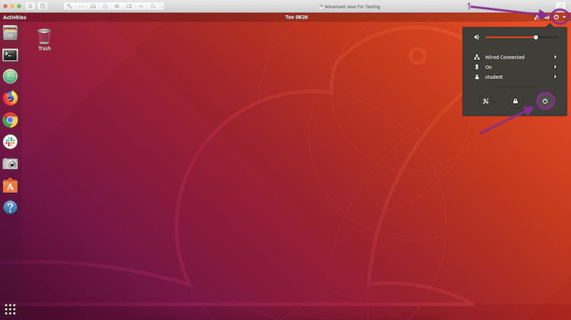Click the network status icon in top bar
Screen dimensions: 571x320
[x=537, y=17]
